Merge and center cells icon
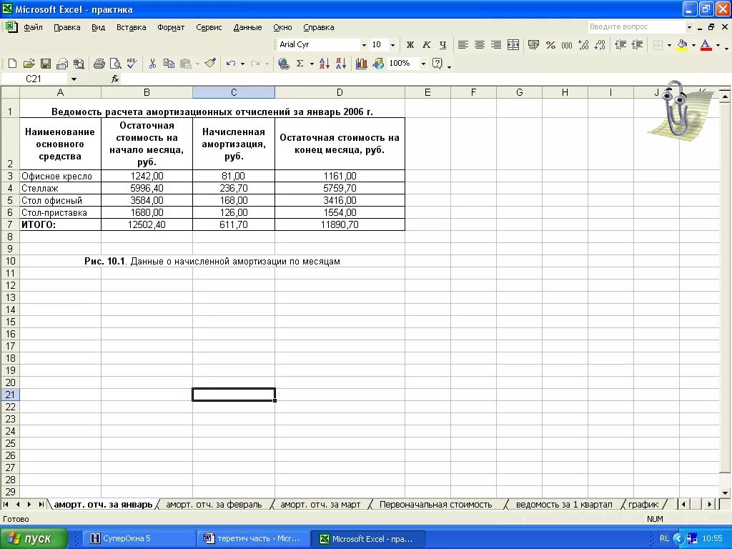 [513, 45]
